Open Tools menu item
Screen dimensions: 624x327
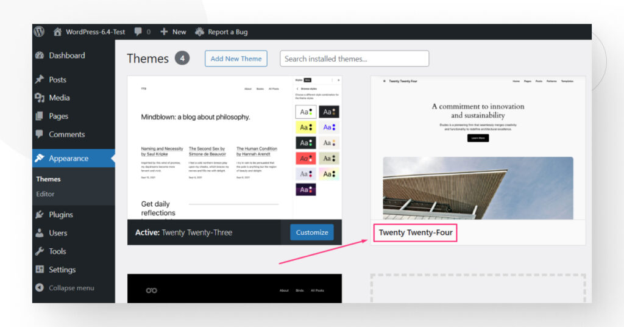[57, 251]
